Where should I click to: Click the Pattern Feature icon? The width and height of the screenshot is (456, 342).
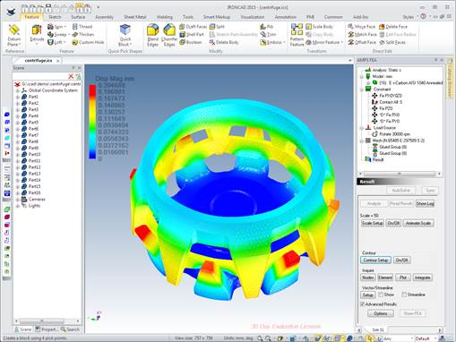point(297,35)
